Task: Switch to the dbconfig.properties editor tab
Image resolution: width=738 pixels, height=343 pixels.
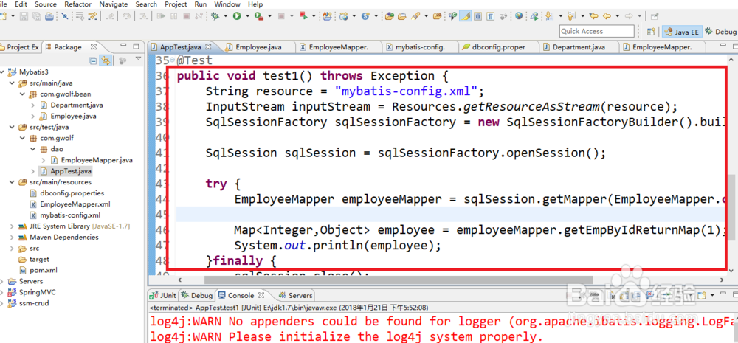Action: click(x=499, y=47)
